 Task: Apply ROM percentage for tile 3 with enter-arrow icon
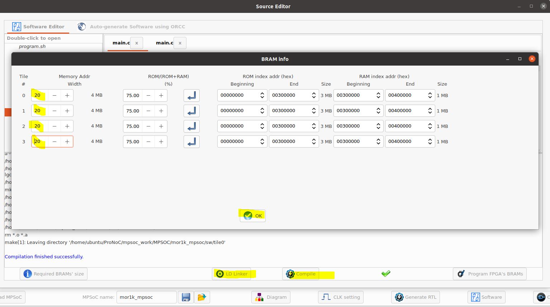191,141
